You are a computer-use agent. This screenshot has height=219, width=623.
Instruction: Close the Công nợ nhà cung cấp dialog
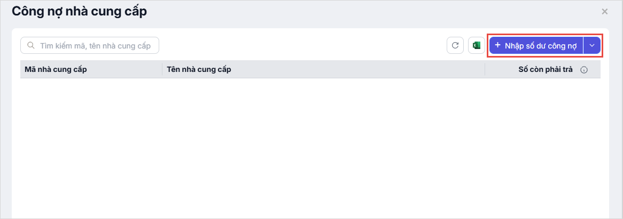click(x=605, y=11)
